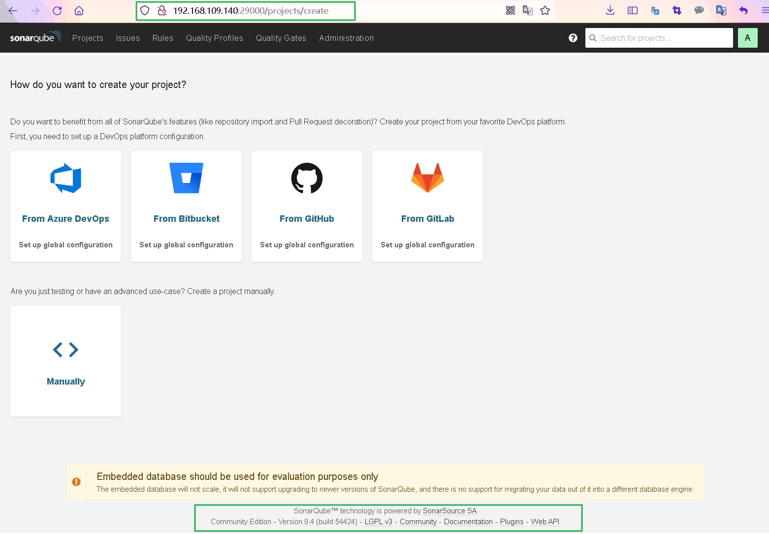The width and height of the screenshot is (769, 534).
Task: Click the blue translator extension icon
Action: point(721,11)
